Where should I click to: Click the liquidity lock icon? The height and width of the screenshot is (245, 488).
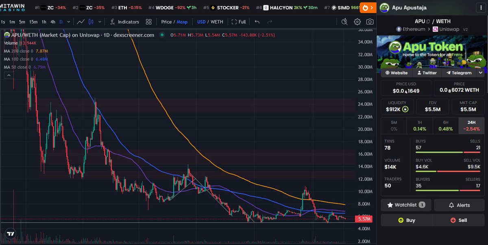[405, 109]
